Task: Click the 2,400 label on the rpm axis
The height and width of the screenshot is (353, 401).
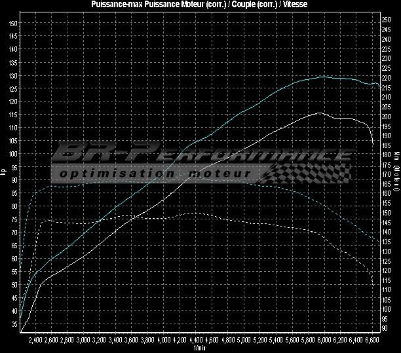Action: (35, 341)
